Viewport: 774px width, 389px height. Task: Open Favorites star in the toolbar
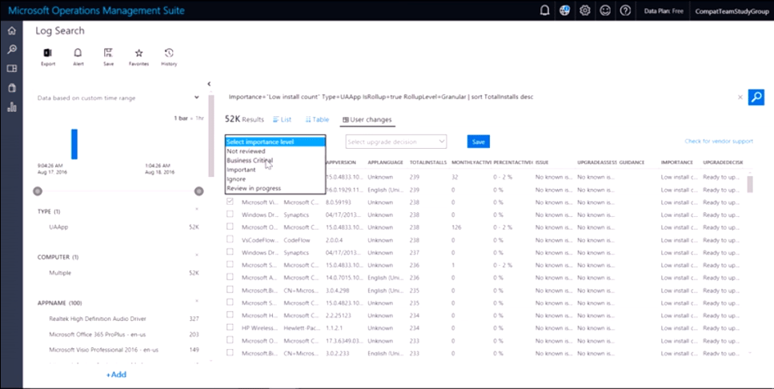[x=138, y=58]
